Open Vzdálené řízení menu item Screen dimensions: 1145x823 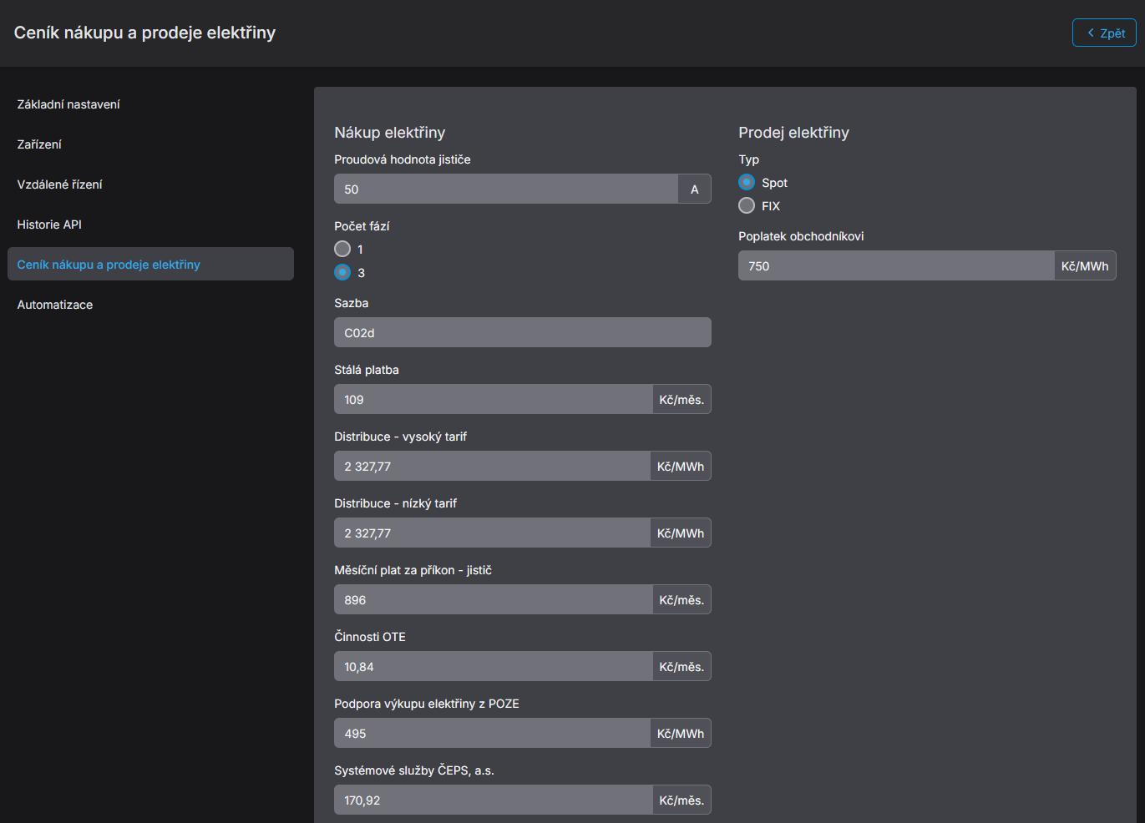59,184
